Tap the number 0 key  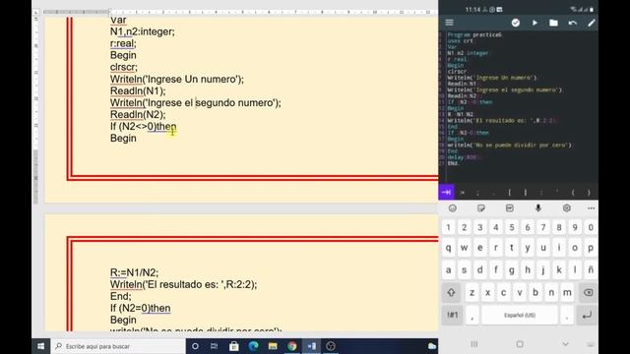pyautogui.click(x=591, y=227)
